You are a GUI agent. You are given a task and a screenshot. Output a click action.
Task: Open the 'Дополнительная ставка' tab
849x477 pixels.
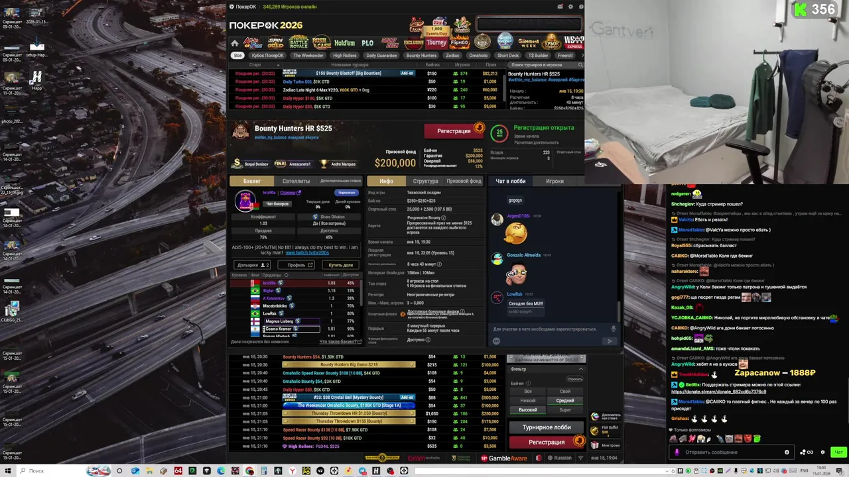[x=341, y=181]
